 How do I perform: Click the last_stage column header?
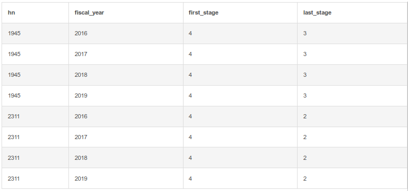[317, 12]
